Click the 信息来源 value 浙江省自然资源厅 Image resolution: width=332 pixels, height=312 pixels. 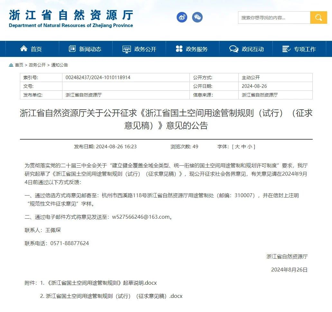(260, 95)
